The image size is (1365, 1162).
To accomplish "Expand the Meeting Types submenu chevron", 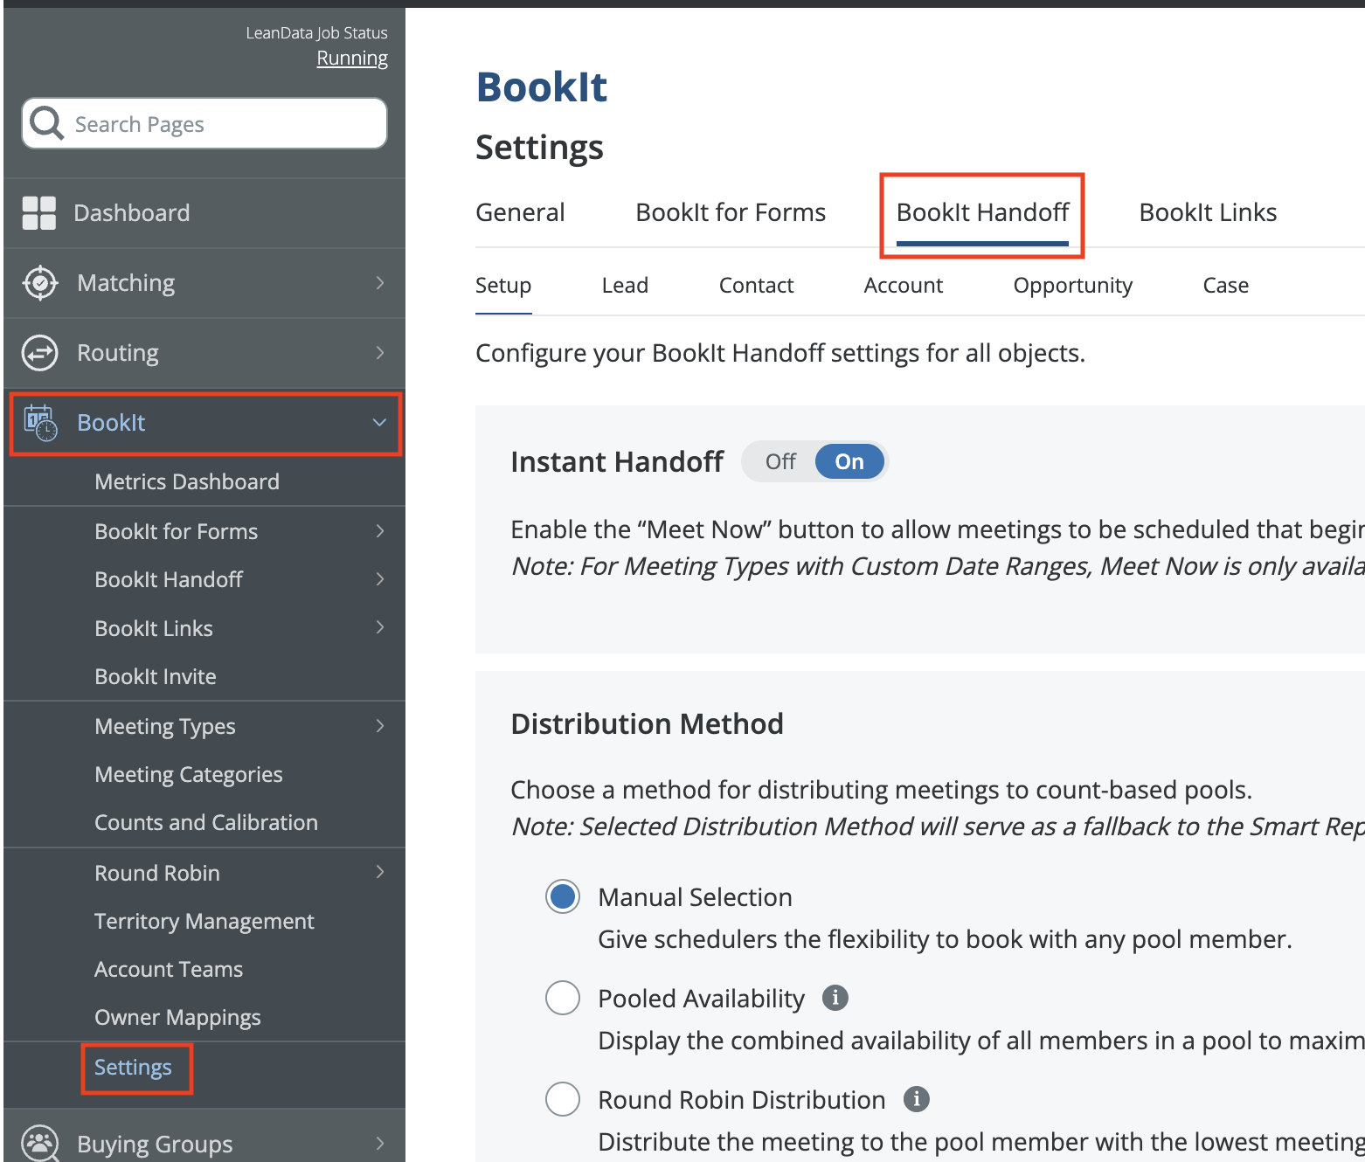I will point(380,726).
